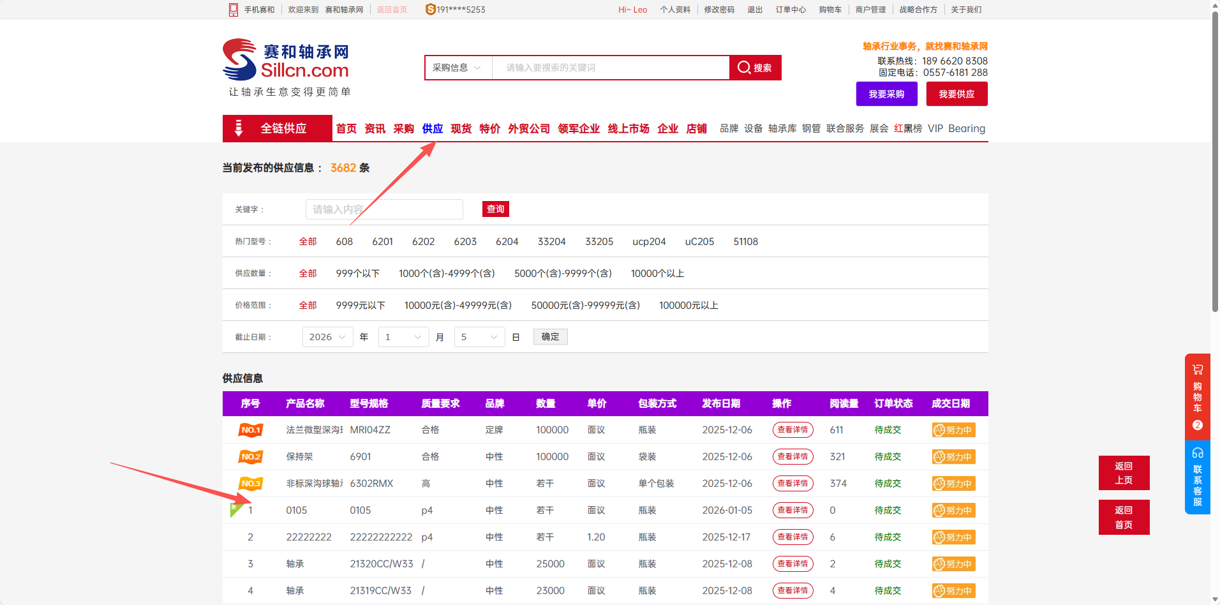Click the 关键字 keyword input field
The image size is (1220, 605).
384,209
